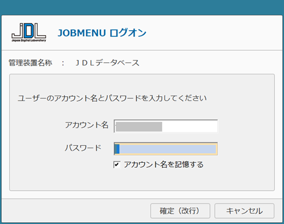The width and height of the screenshot is (284, 224).
Task: Click the JOBMENU ログオン title text
Action: (102, 33)
